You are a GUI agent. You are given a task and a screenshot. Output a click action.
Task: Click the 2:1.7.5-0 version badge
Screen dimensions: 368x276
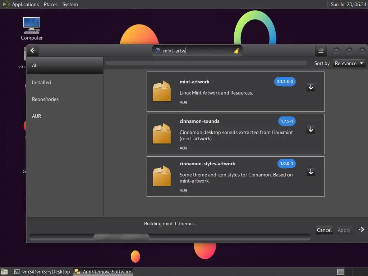(x=285, y=82)
